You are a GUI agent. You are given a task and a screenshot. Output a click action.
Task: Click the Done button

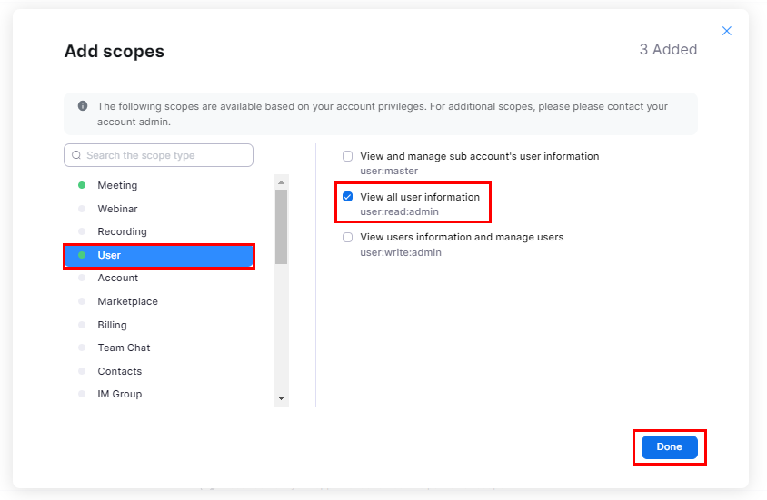[x=669, y=446]
